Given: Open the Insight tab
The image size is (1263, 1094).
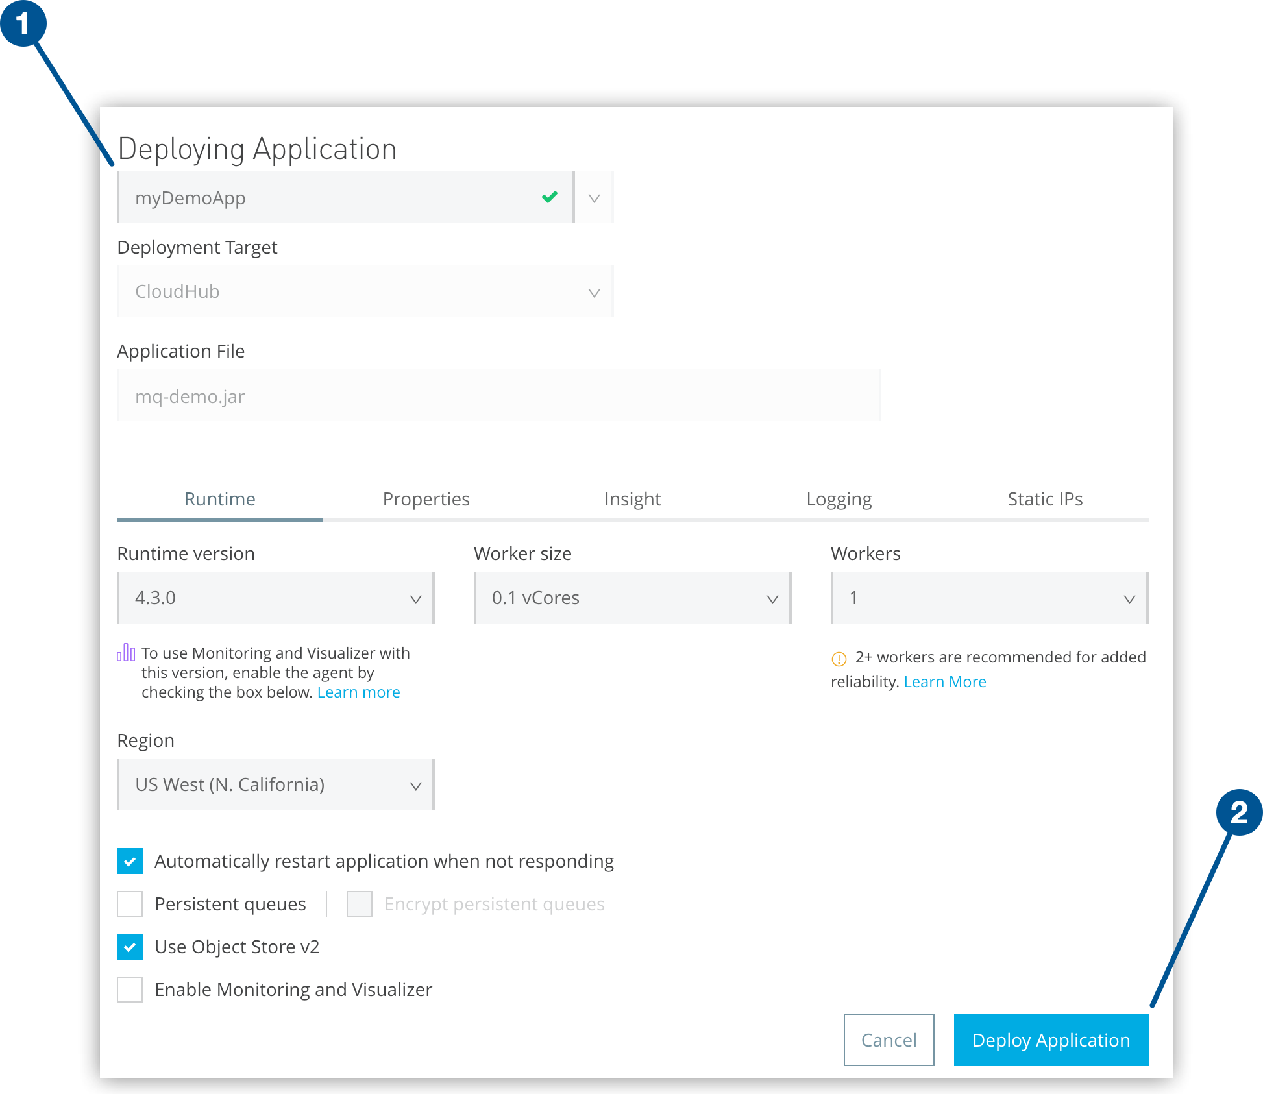Looking at the screenshot, I should pos(632,499).
